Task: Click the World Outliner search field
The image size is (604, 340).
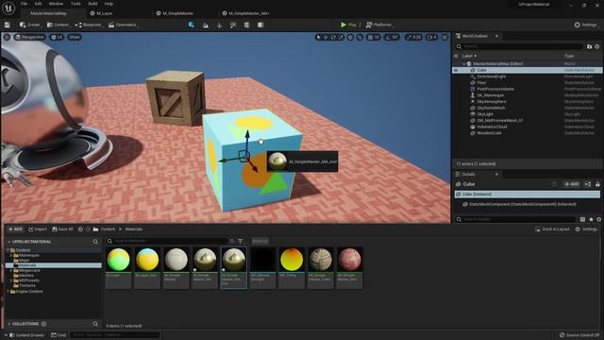Action: (x=520, y=46)
